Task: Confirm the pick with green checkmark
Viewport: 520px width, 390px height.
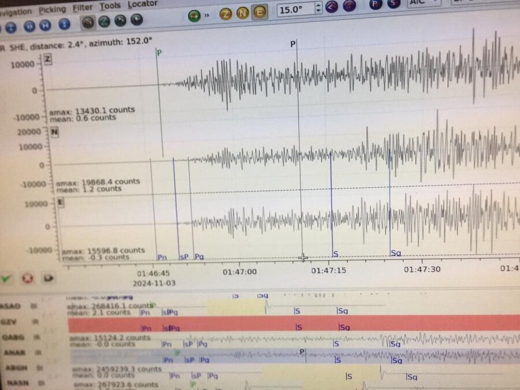Action: tap(6, 278)
